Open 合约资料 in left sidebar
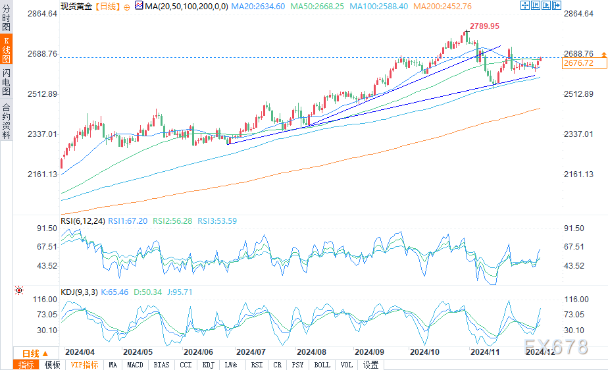The width and height of the screenshot is (608, 370). (6, 120)
